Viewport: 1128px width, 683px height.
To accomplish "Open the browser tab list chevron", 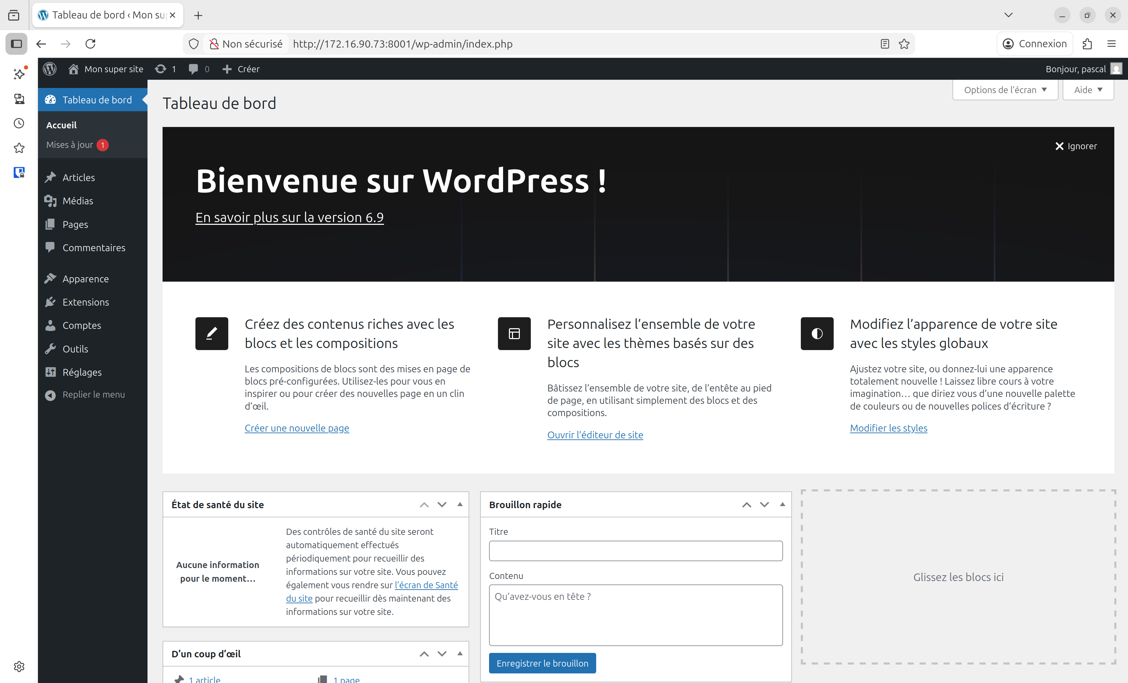I will 1008,15.
